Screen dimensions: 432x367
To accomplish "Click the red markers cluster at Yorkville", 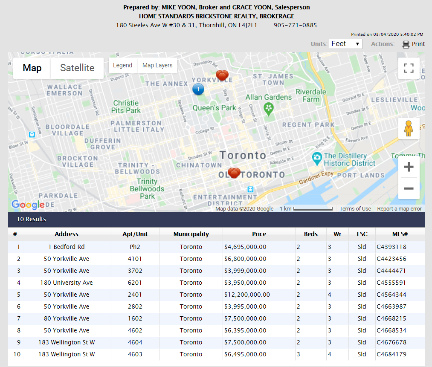I will [x=222, y=75].
